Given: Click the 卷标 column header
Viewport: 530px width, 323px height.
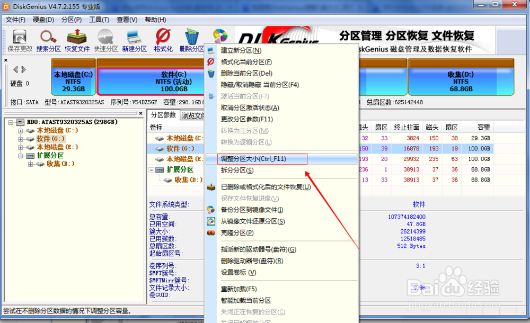Looking at the screenshot, I should 156,128.
